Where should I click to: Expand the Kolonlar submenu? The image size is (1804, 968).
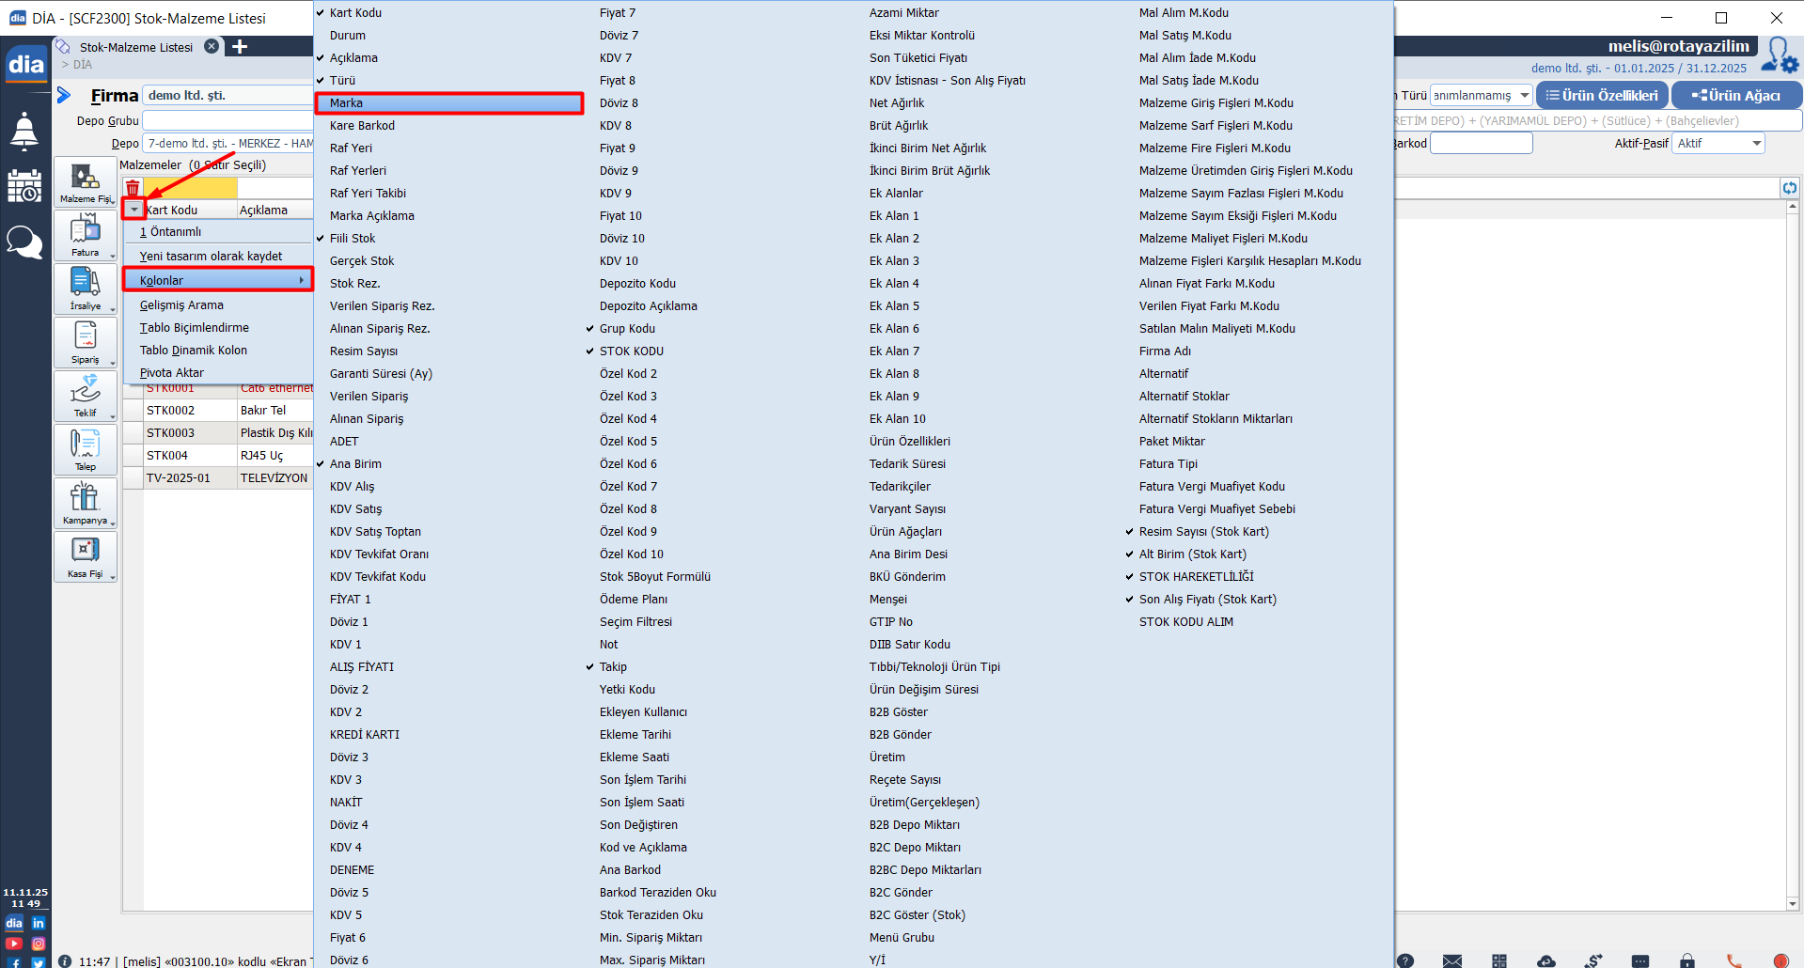point(218,280)
